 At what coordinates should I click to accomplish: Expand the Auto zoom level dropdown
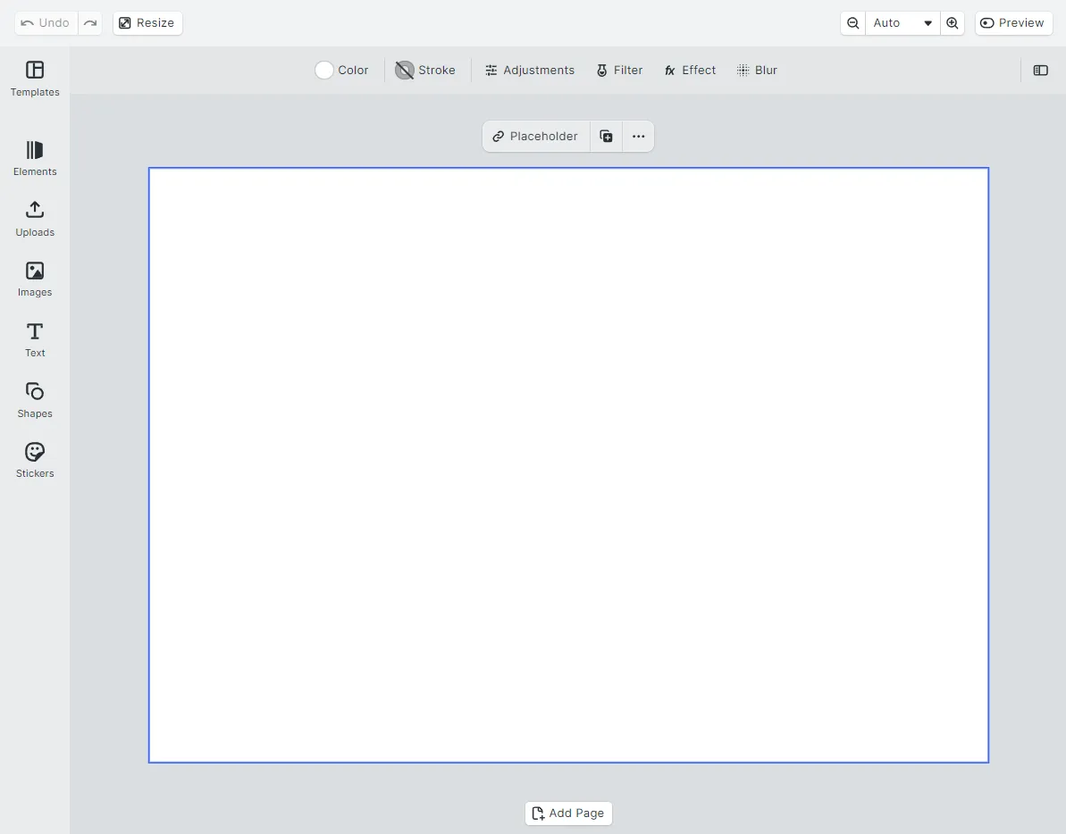(902, 23)
